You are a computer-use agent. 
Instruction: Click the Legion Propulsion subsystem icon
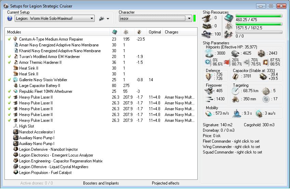(15, 172)
